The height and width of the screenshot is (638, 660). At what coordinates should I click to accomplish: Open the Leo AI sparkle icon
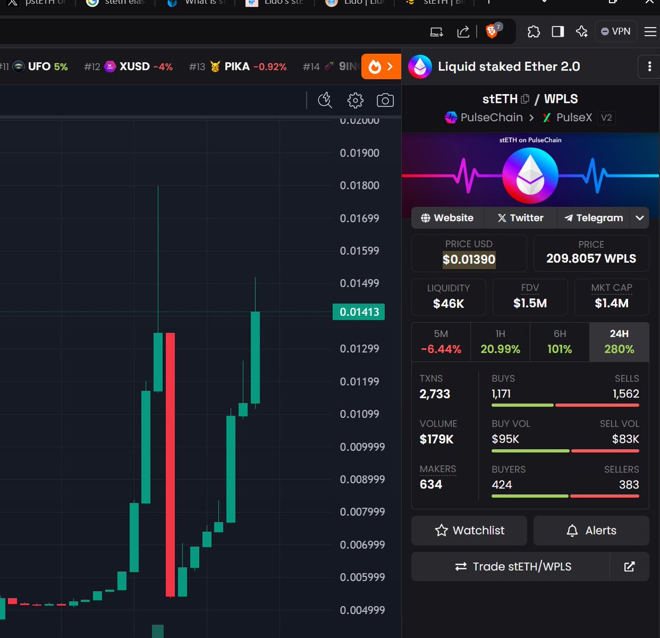pos(582,31)
